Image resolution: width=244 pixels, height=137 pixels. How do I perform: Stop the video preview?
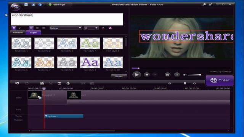tap(146, 75)
